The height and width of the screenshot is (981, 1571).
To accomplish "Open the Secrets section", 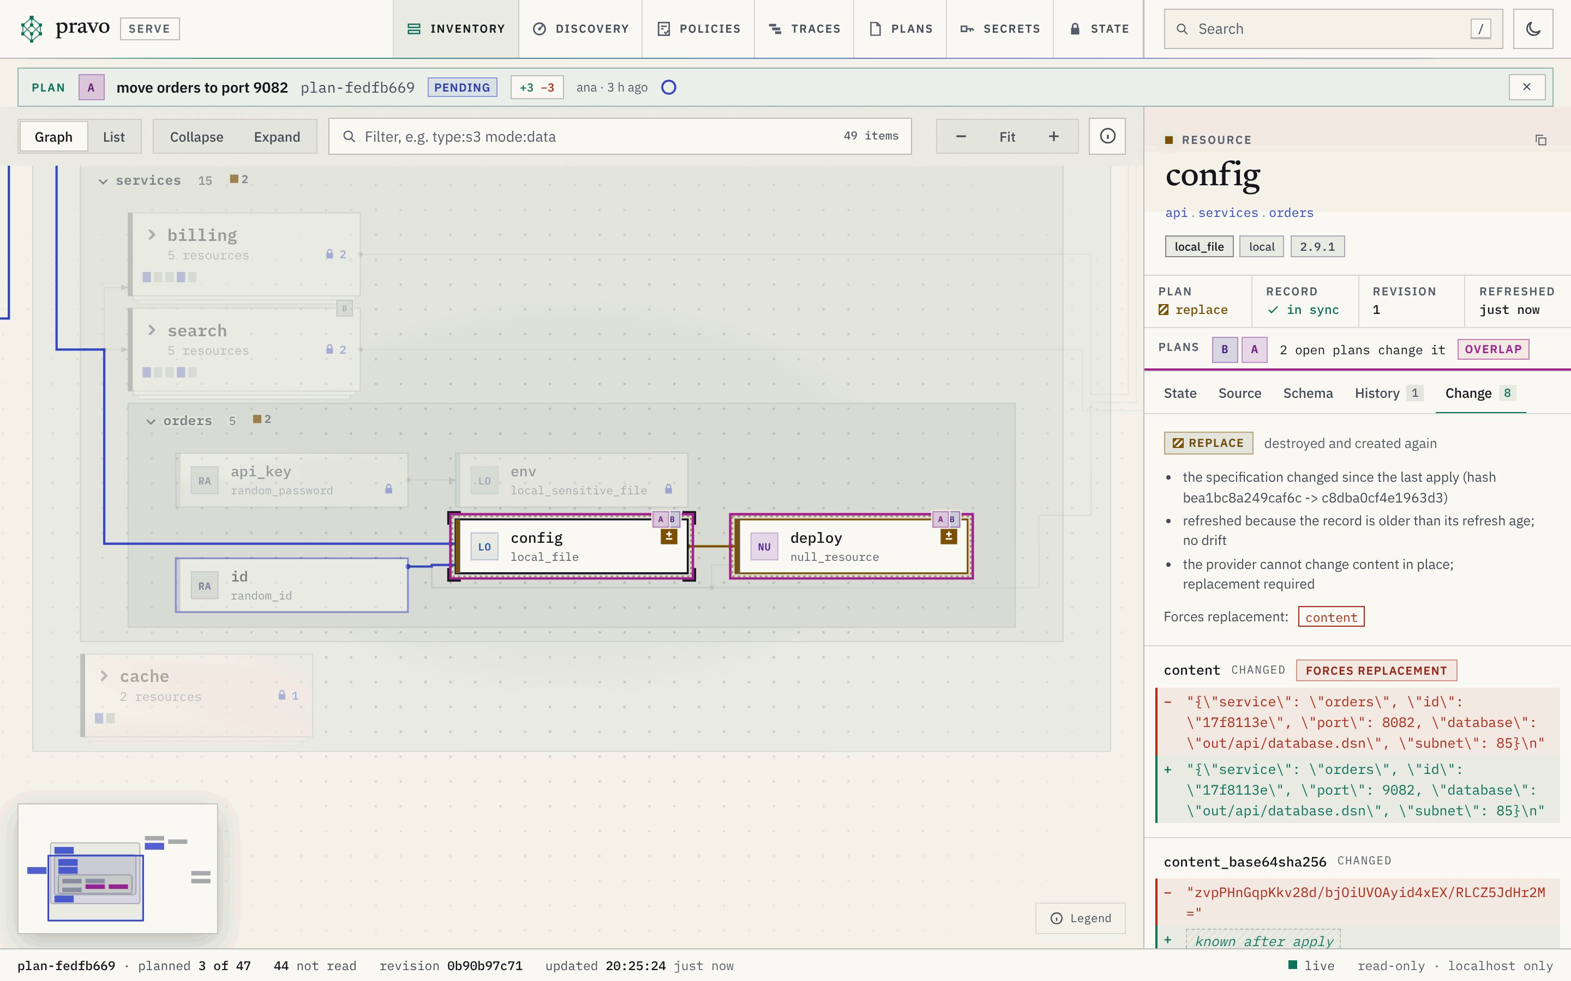I will point(1000,28).
